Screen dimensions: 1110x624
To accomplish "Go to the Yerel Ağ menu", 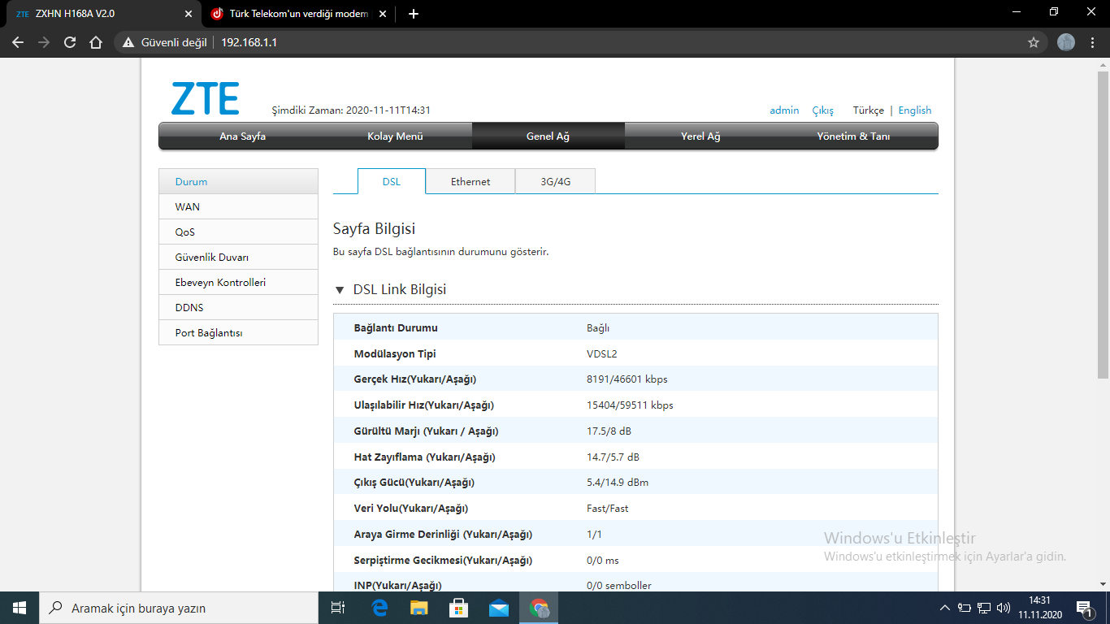I will (700, 136).
